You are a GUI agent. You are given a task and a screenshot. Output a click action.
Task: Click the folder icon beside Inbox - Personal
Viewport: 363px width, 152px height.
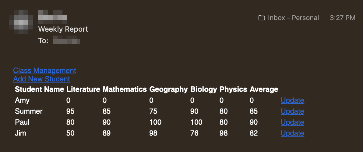pyautogui.click(x=261, y=18)
